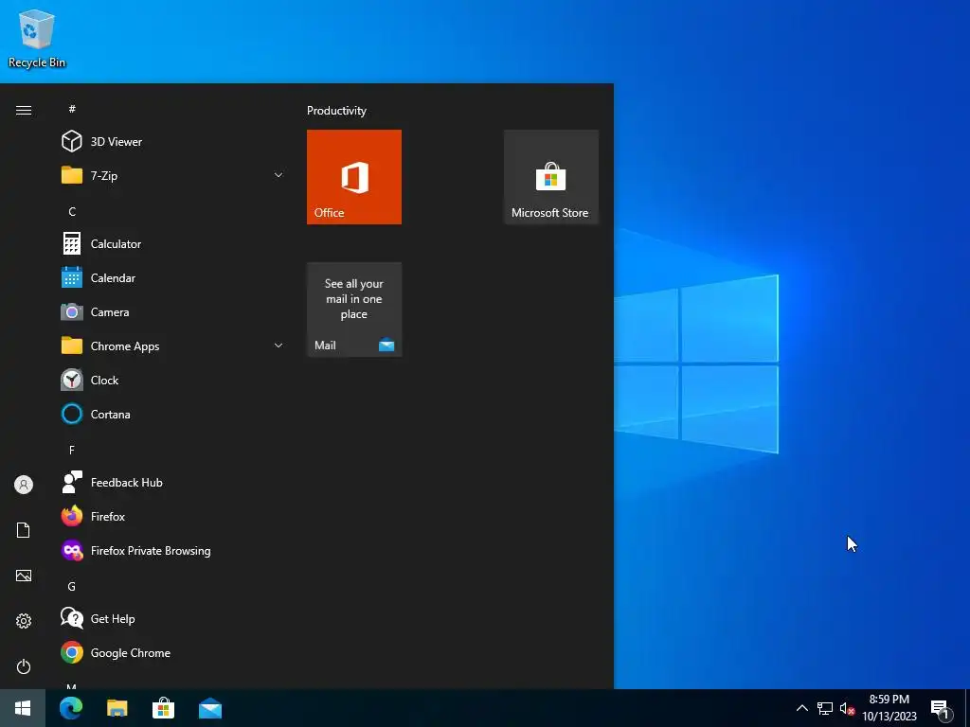
Task: Open the Mail live tile
Action: coord(354,310)
